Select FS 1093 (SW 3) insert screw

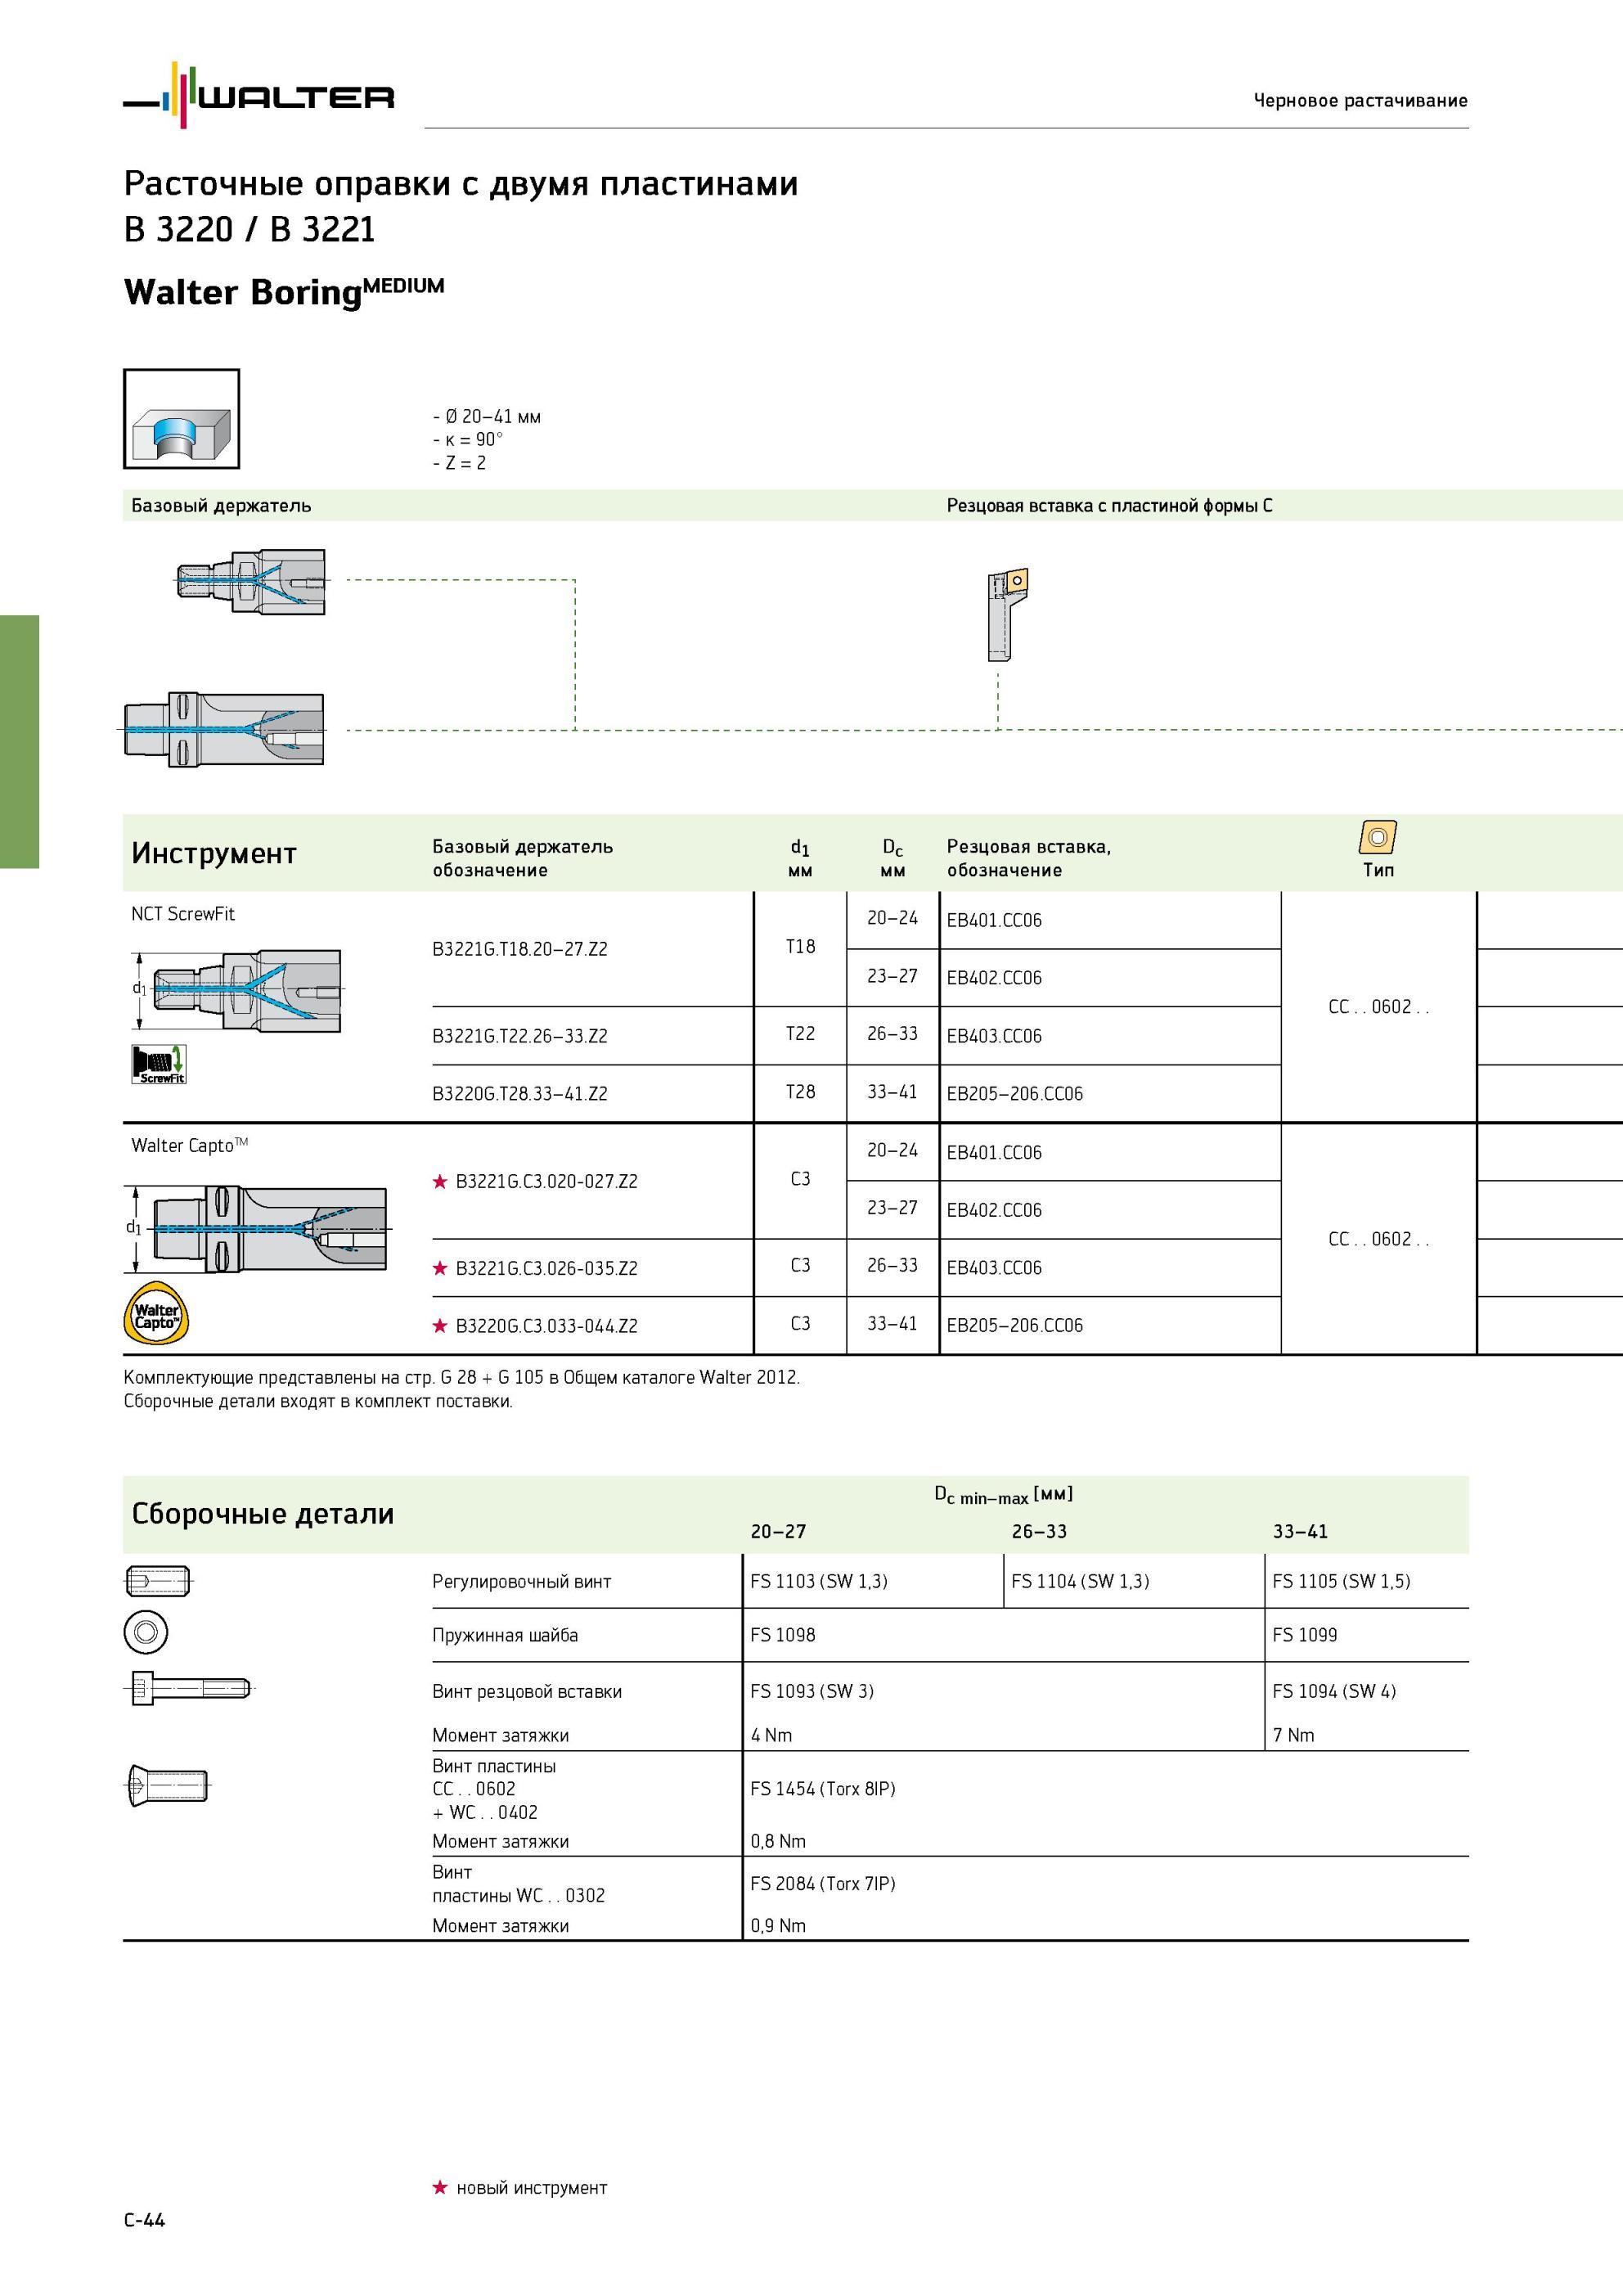pos(812,1691)
